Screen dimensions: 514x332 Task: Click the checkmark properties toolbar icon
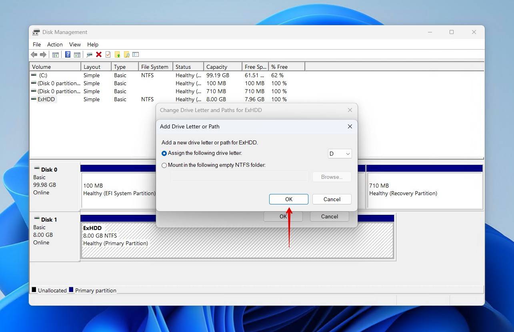(x=108, y=54)
